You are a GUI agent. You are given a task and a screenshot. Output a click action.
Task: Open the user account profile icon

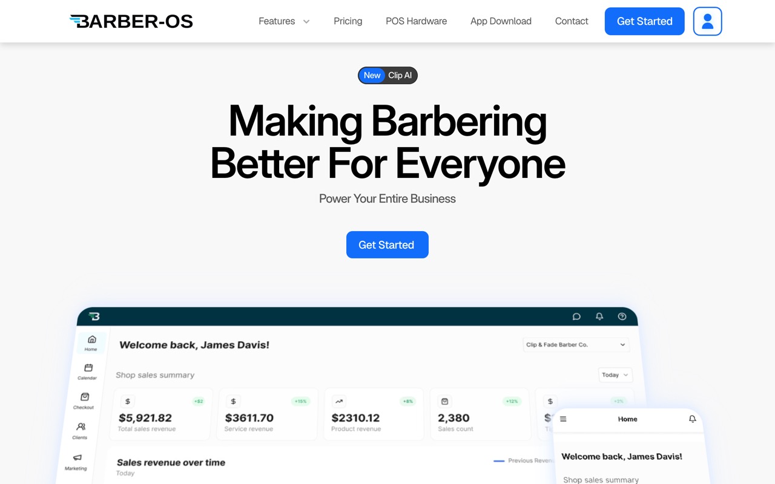tap(707, 21)
